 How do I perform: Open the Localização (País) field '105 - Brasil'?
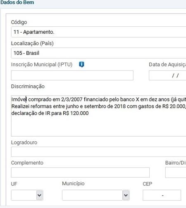click(x=98, y=53)
